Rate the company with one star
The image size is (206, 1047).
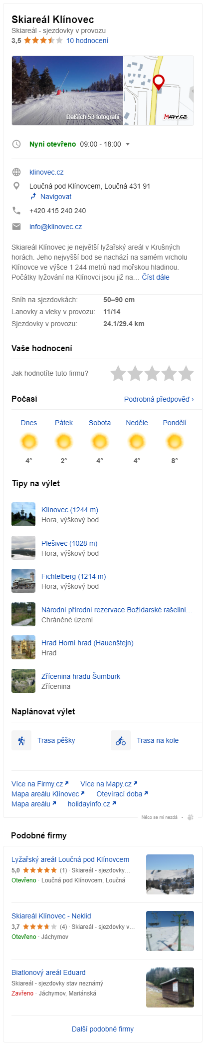[118, 373]
